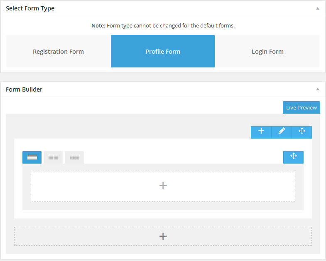Edit the row with the pencil icon
Viewport: 326px width, 261px height.
(282, 131)
